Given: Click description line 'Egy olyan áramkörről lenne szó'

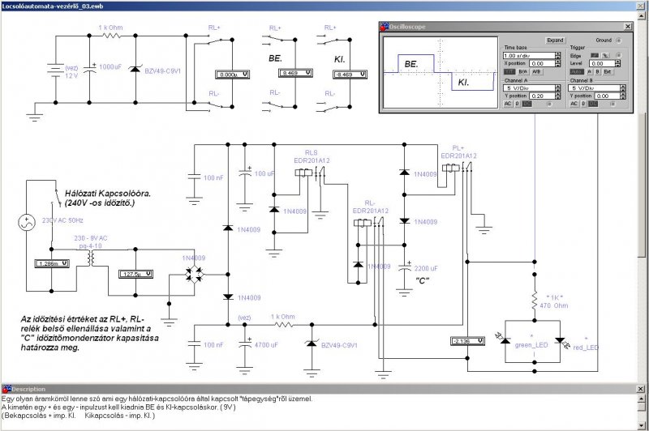Looking at the screenshot, I should pyautogui.click(x=157, y=399).
